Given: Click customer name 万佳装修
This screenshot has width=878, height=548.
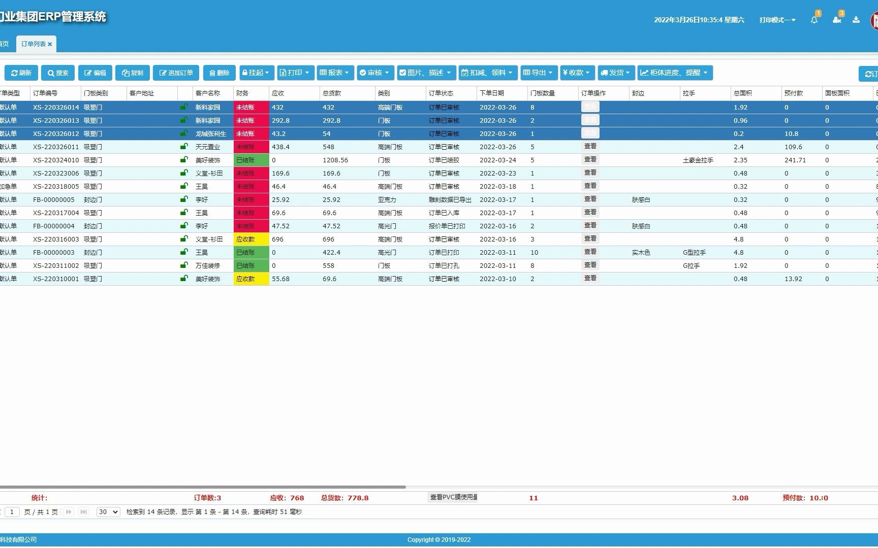Looking at the screenshot, I should (207, 266).
